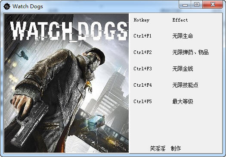Image resolution: width=226 pixels, height=157 pixels.
Task: Click the Watch Dogs cover art image
Action: coord(66,83)
